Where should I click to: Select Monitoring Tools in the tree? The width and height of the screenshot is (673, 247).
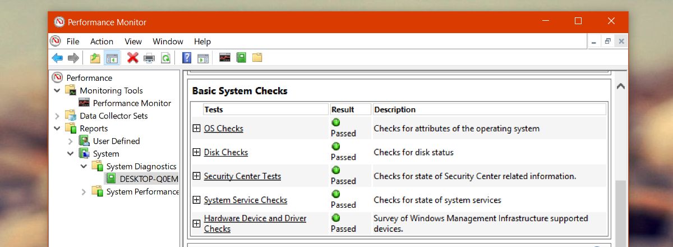(111, 90)
